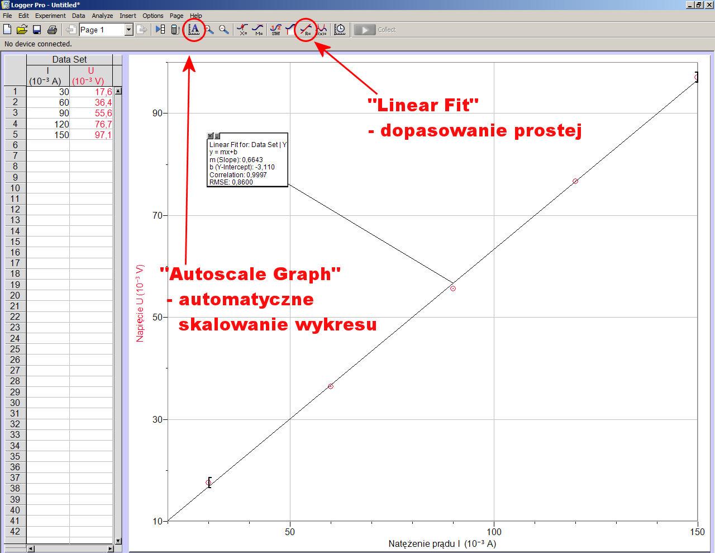Select voltage cell 55,6
715x553 pixels.
click(91, 113)
